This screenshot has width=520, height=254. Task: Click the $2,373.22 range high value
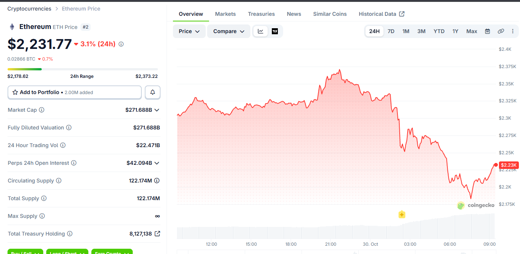click(x=147, y=76)
